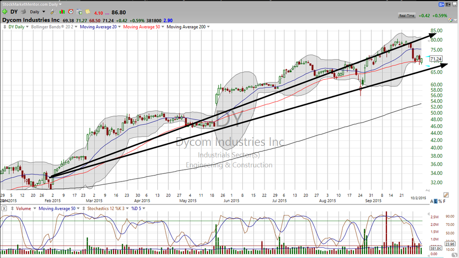Click the 85.00 price scale label
Image resolution: width=459 pixels, height=258 pixels.
click(437, 31)
